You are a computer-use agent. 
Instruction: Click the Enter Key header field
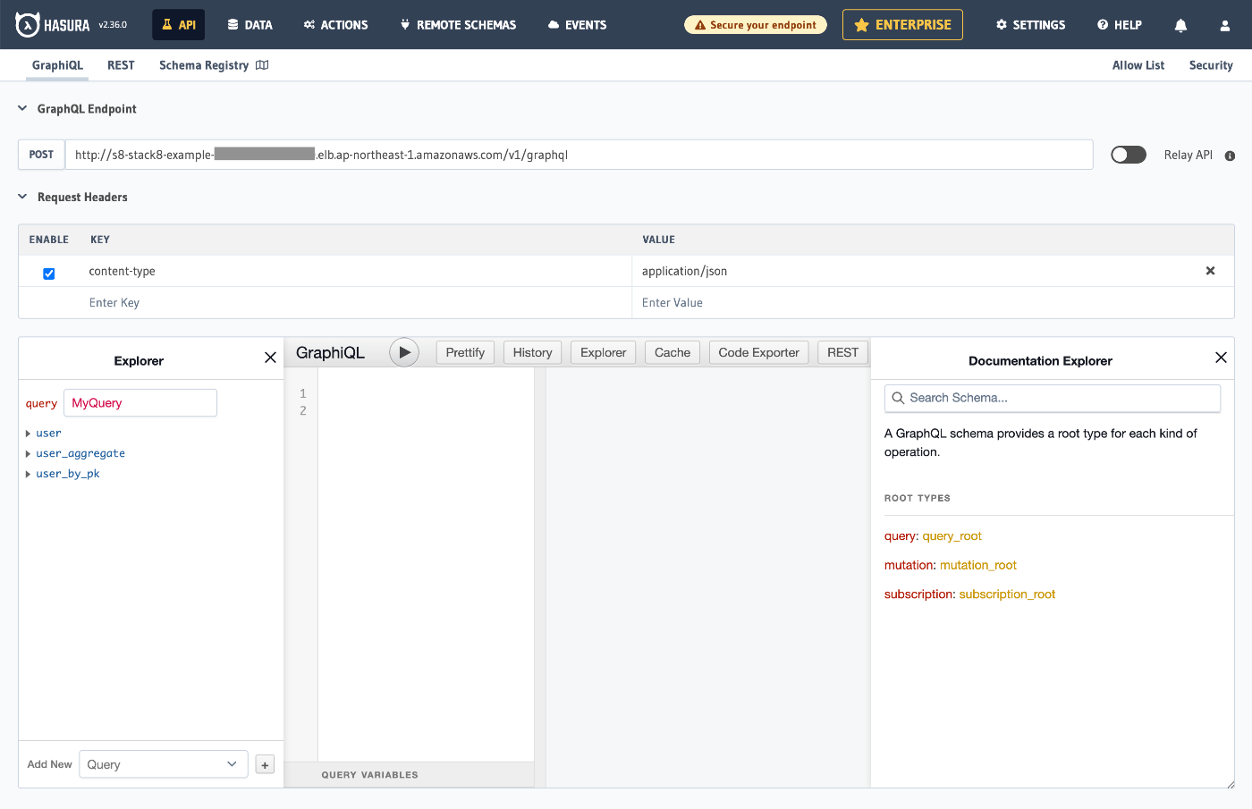coord(358,302)
